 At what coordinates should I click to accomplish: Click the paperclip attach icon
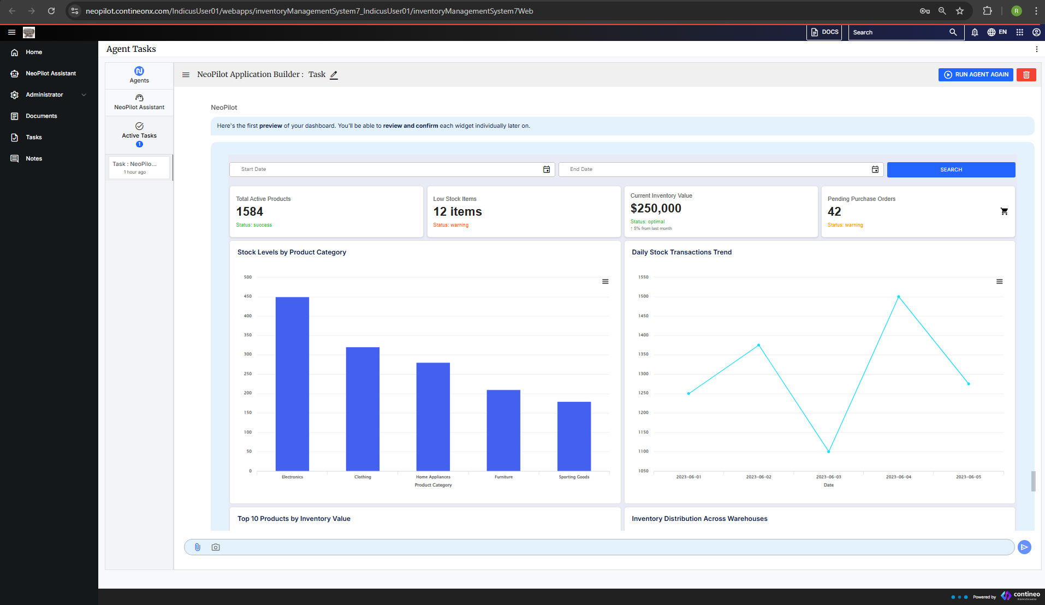click(x=198, y=547)
